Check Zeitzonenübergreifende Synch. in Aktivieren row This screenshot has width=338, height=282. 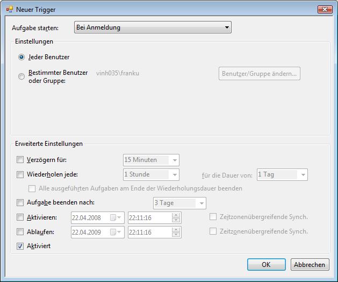(213, 217)
